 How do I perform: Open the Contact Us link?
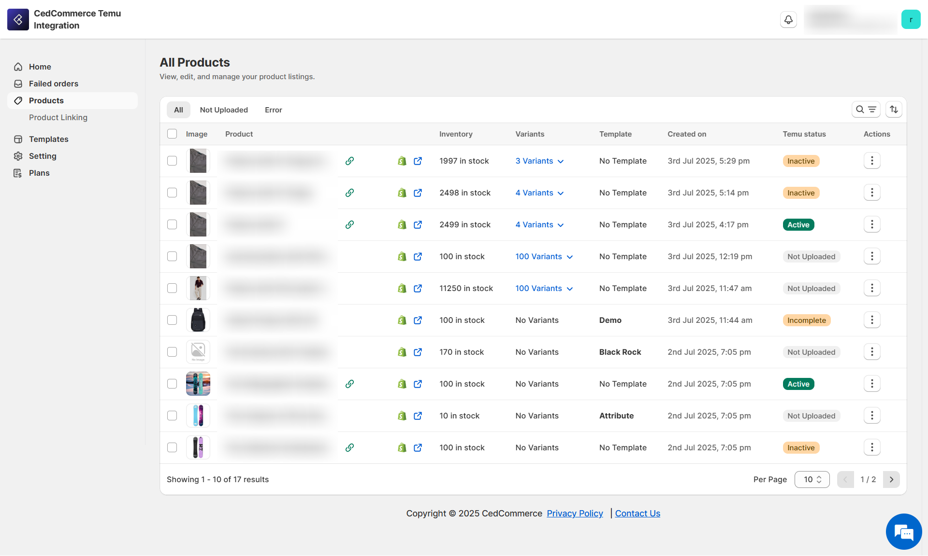coord(638,513)
